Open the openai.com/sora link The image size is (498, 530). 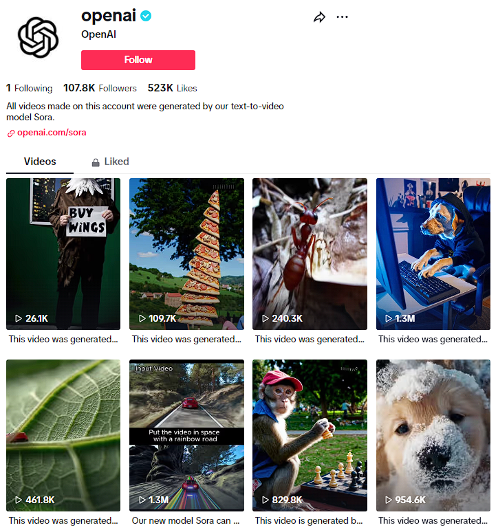tap(52, 133)
